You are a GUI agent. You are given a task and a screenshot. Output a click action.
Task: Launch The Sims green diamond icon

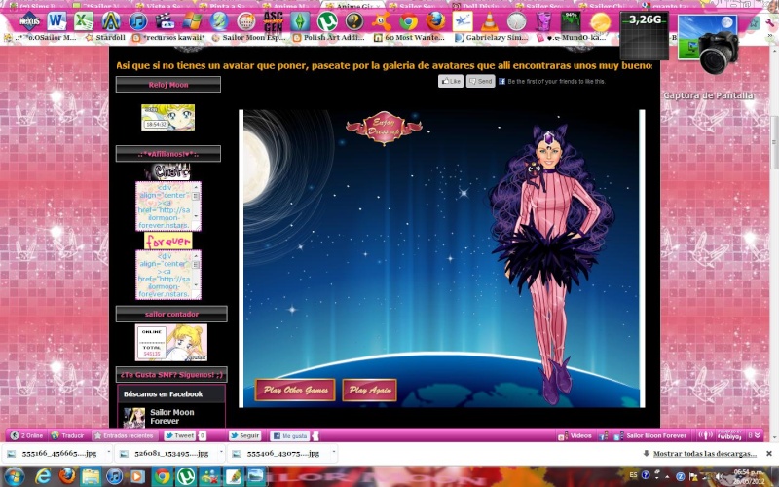300,21
